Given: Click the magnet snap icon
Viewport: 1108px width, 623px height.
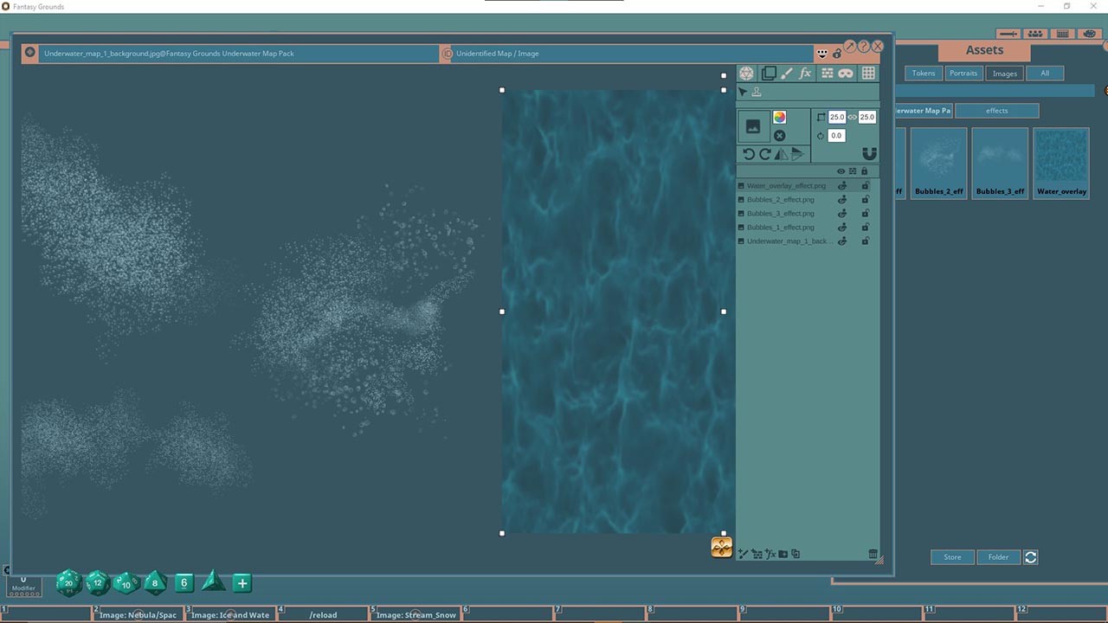Looking at the screenshot, I should click(x=869, y=153).
